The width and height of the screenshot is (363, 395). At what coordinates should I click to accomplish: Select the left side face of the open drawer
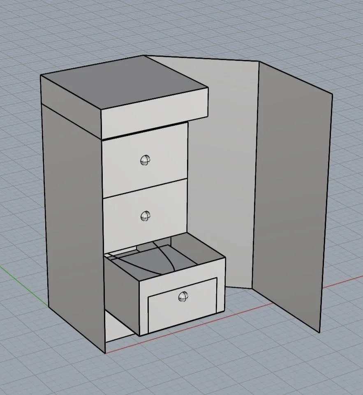click(123, 296)
